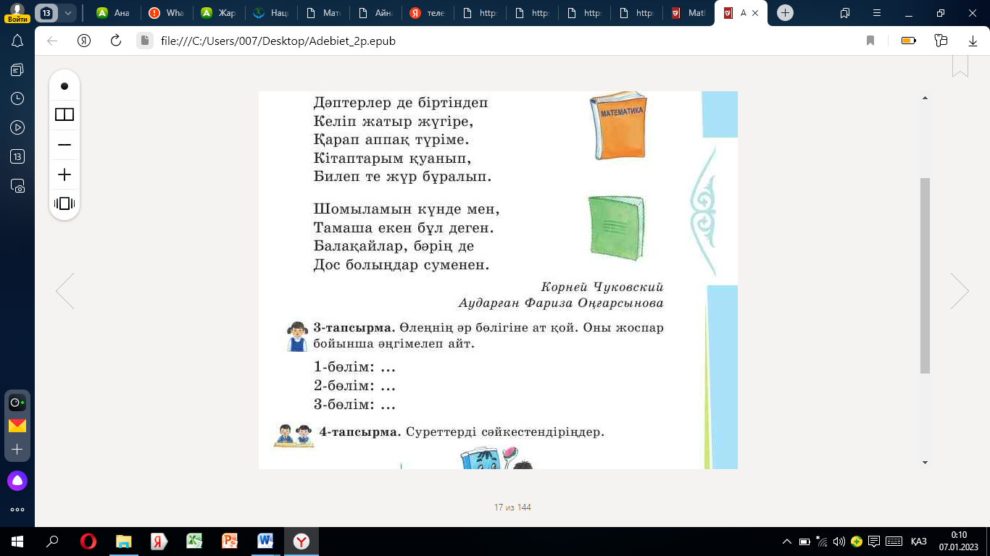Open Excel from the taskbar
Screen dimensions: 990x556
195,541
